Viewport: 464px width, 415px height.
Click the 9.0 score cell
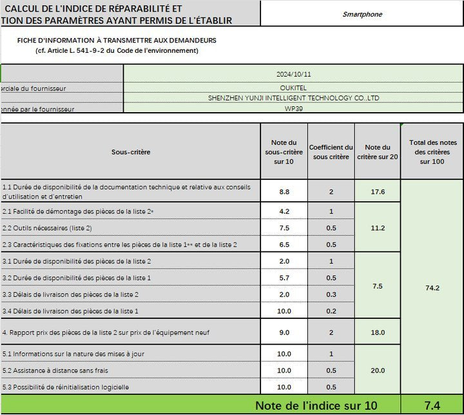(284, 332)
